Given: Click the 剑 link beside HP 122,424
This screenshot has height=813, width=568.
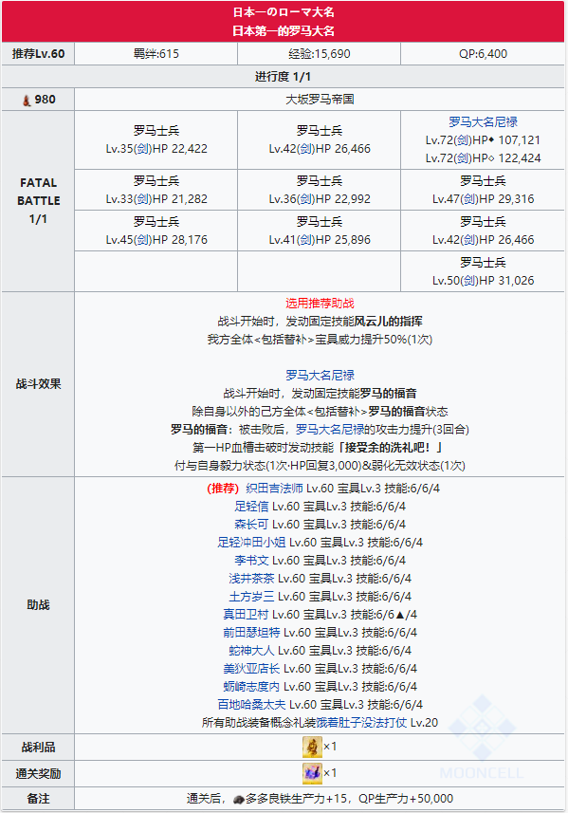Looking at the screenshot, I should (x=464, y=158).
